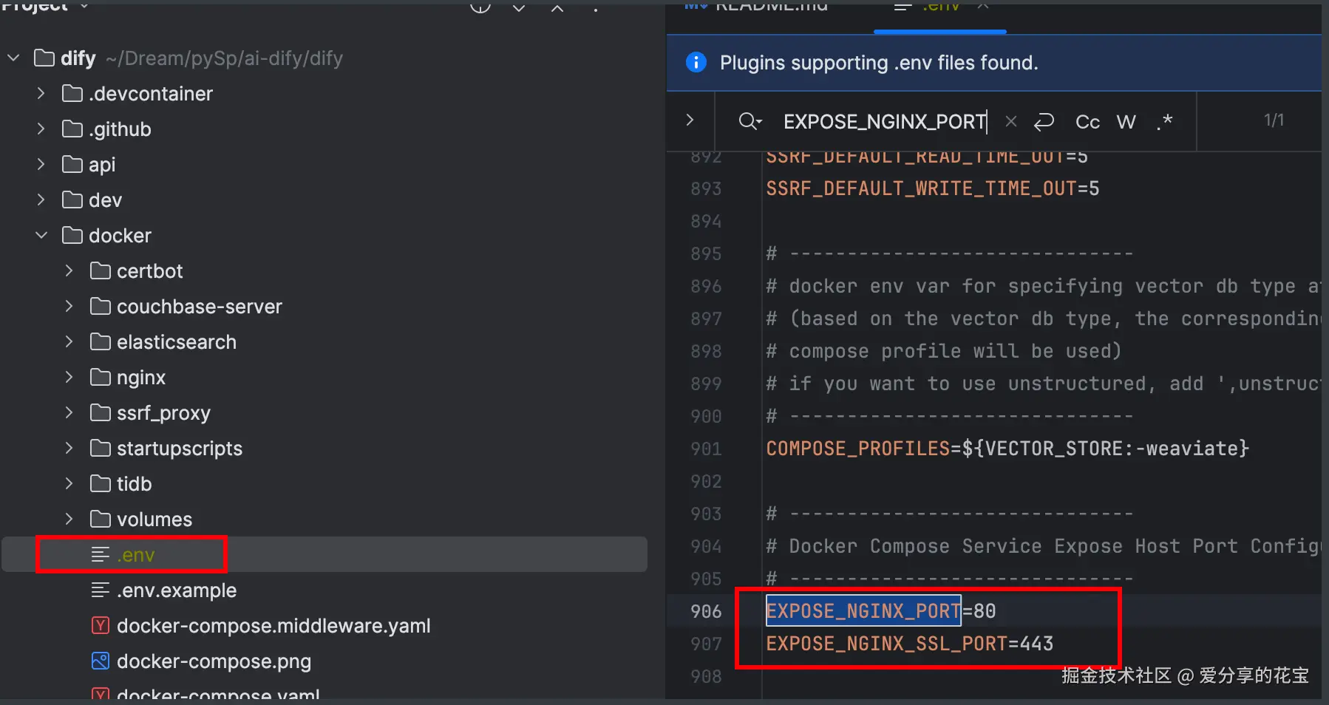The image size is (1329, 705).
Task: Open search history magnifier icon
Action: (x=750, y=122)
